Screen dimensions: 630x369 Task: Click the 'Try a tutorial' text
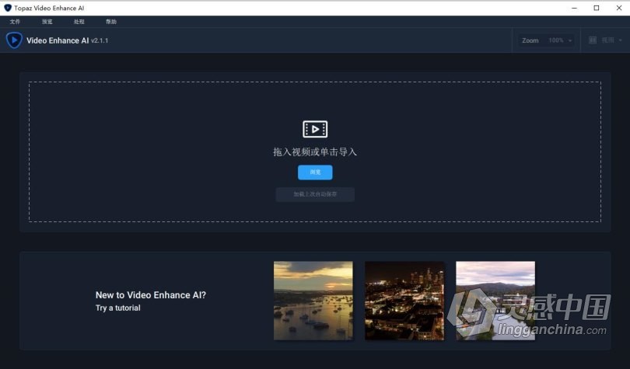click(118, 308)
